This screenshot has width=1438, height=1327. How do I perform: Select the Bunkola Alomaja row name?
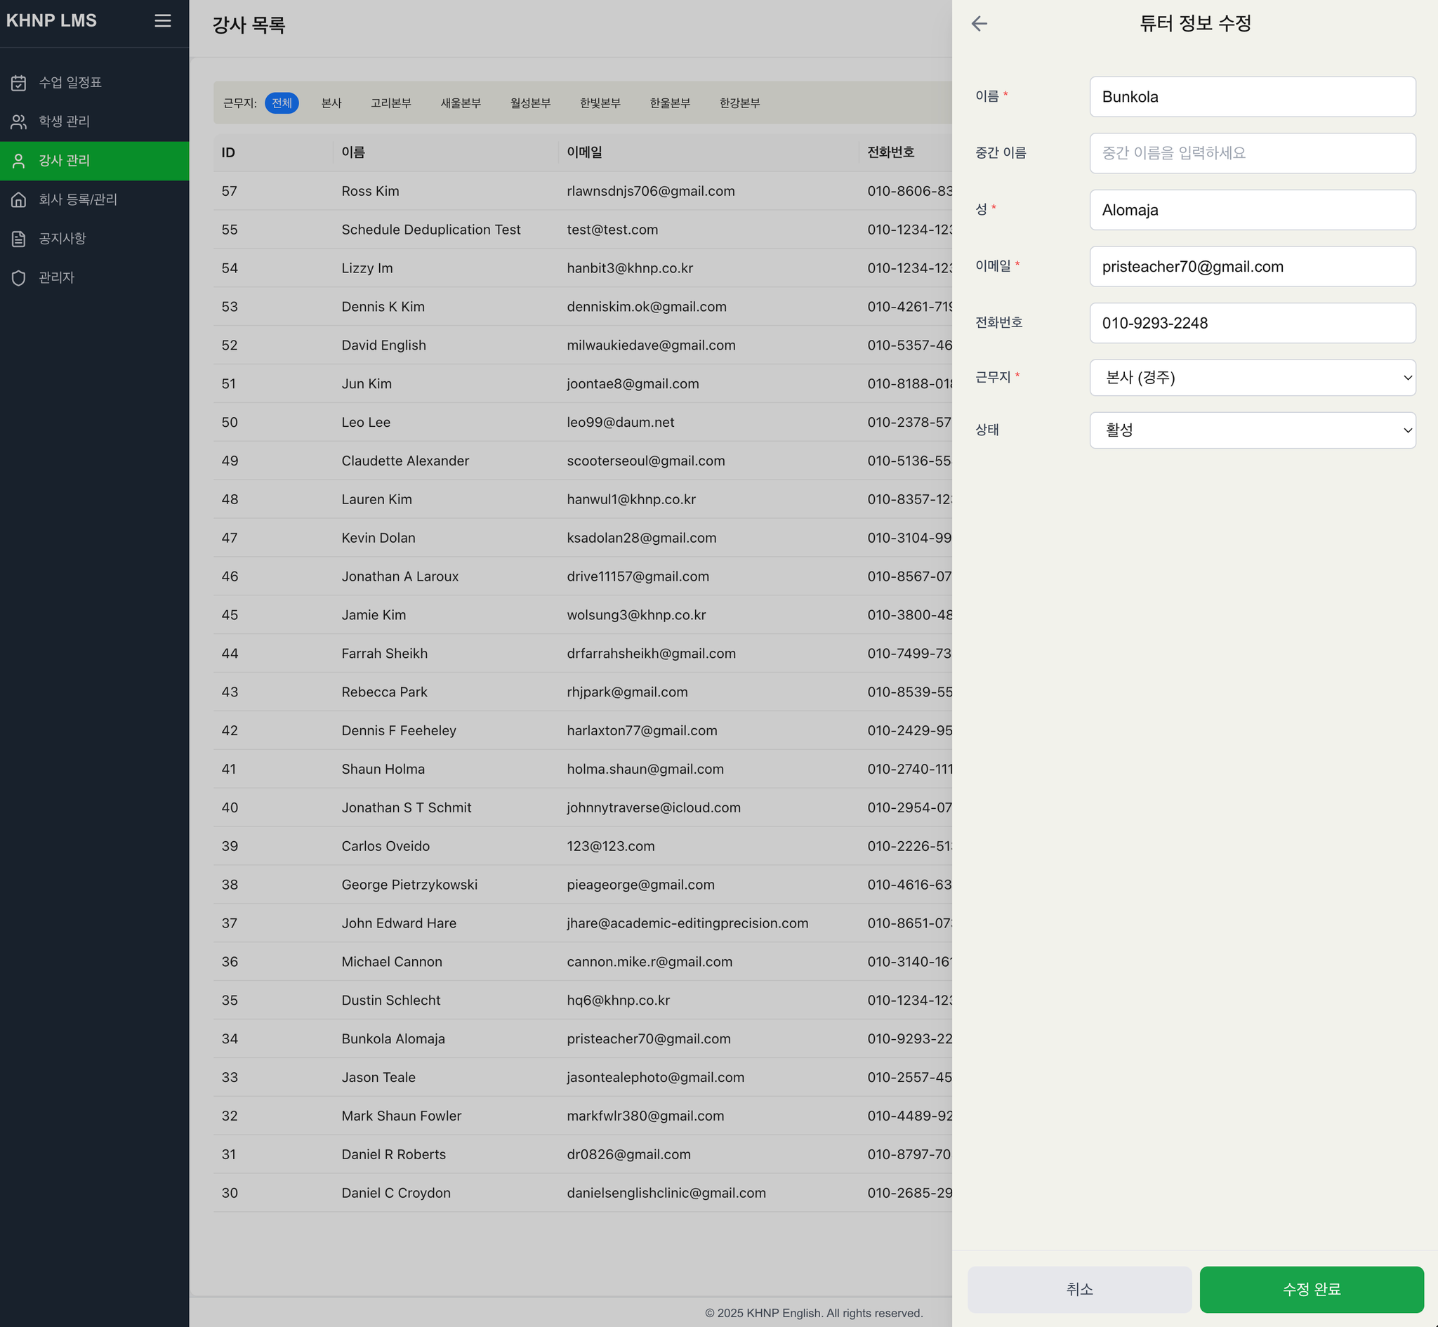393,1039
